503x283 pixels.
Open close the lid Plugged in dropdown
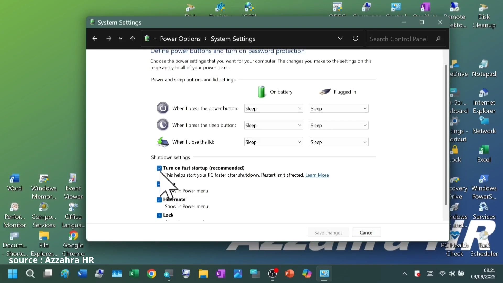tap(339, 142)
